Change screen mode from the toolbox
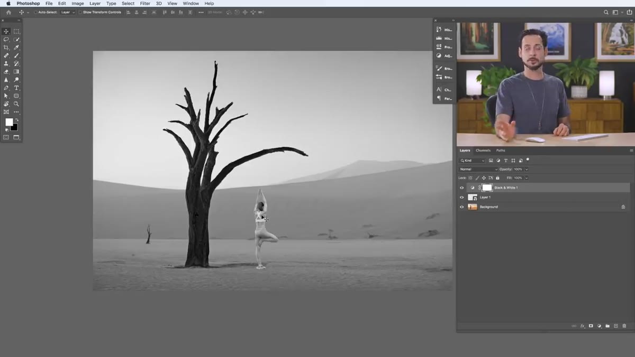 pos(16,137)
